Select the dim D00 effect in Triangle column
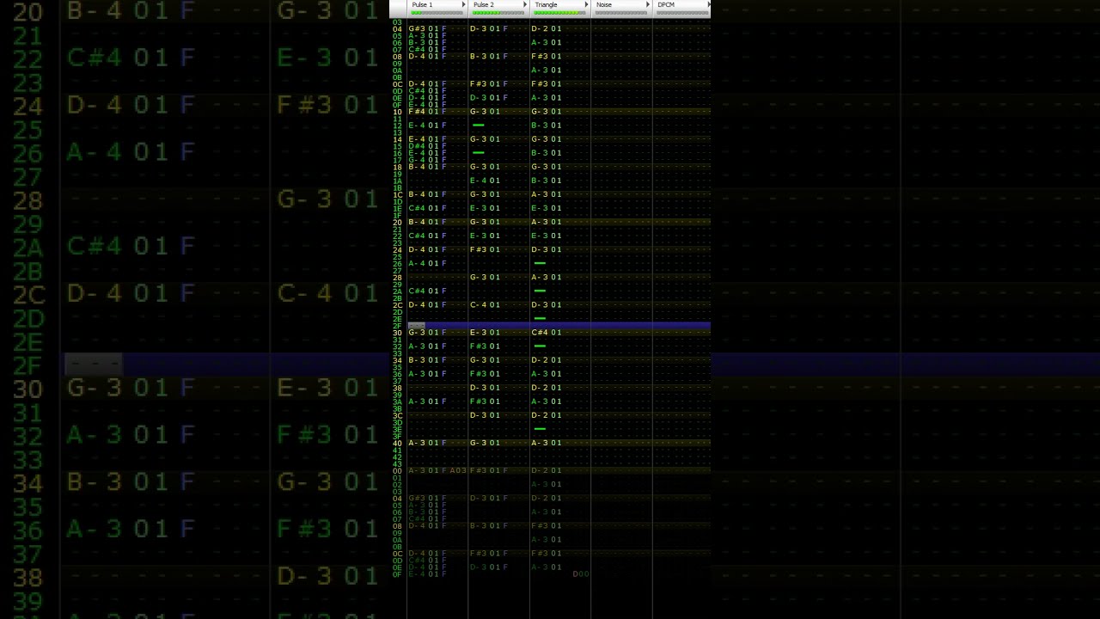1100x619 pixels. click(x=581, y=574)
